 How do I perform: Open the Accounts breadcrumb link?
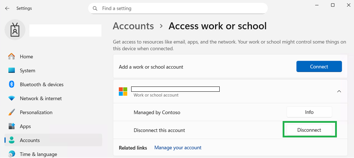coord(133,26)
